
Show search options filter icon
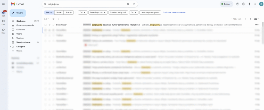point(134,4)
